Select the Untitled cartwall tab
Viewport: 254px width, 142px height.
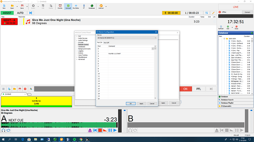click(x=14, y=94)
